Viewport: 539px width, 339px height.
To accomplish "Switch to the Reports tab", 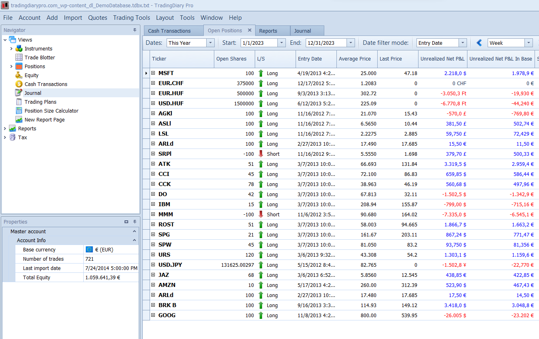I will coord(273,31).
